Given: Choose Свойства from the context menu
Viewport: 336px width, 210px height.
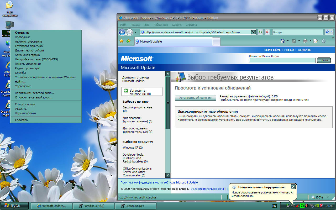Looking at the screenshot, I should pos(21,120).
